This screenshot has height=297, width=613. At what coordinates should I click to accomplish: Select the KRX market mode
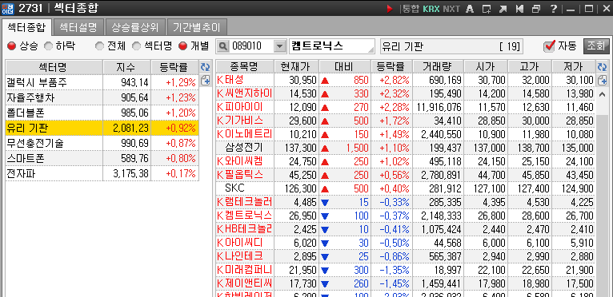click(x=431, y=9)
